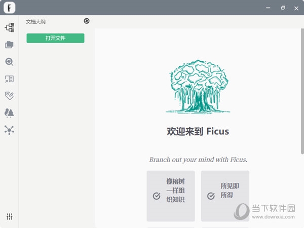Click check icon in 像榕树一样组织知识 card
This screenshot has height=228, width=304.
pos(157,196)
